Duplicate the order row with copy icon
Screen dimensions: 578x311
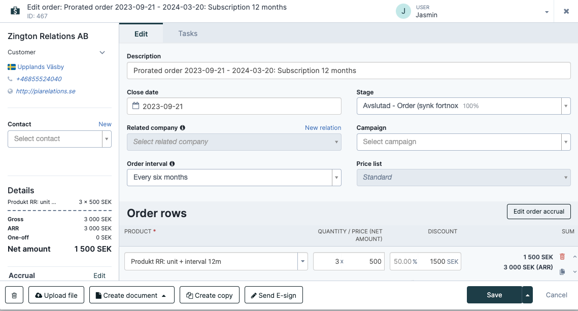point(562,271)
